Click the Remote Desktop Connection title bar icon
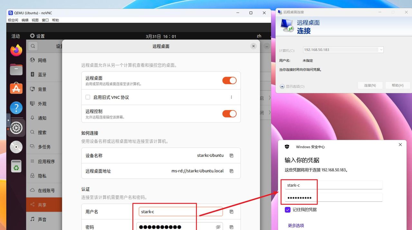The width and height of the screenshot is (412, 230). pos(279,12)
